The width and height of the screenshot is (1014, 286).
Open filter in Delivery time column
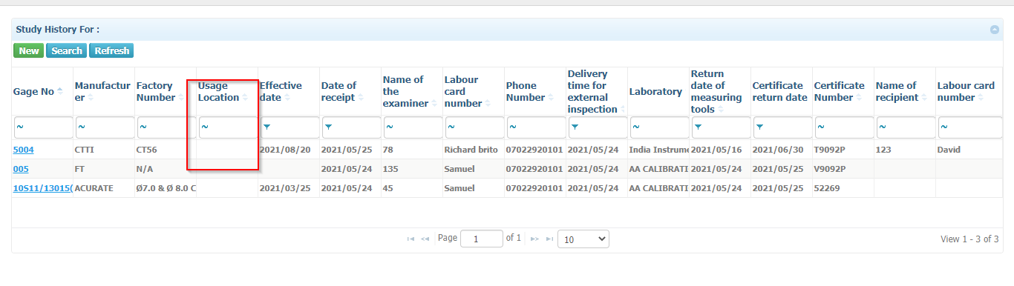click(575, 127)
